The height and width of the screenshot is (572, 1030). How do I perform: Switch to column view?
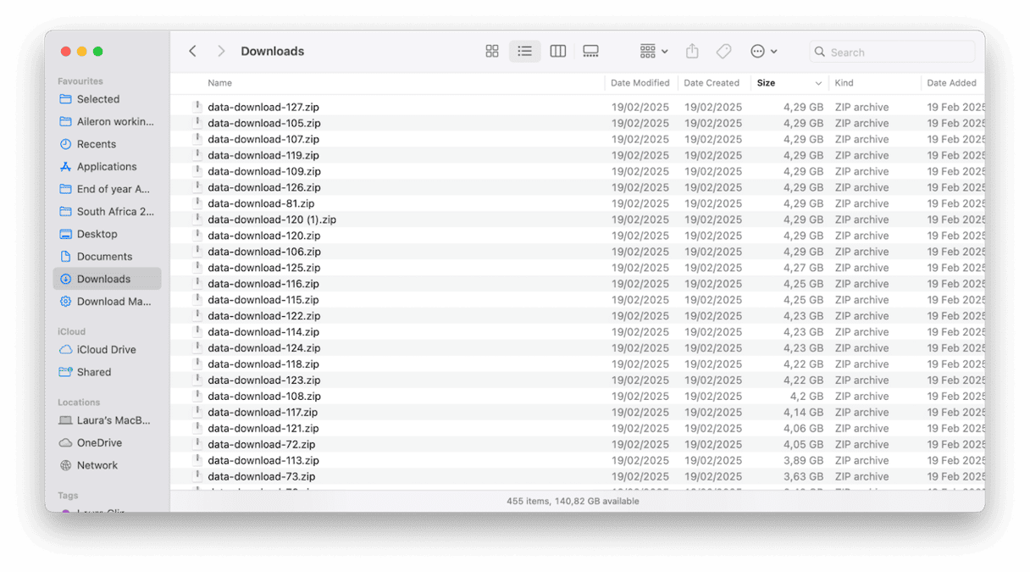(558, 52)
